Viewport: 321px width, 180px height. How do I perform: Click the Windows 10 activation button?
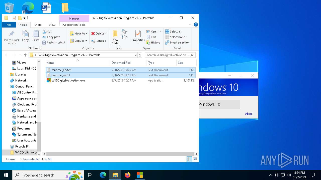[219, 104]
